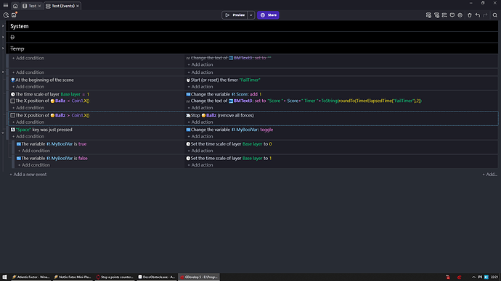Screen dimensions: 501x281
Task: Open 'Stop a points counter' taskbar window
Action: 115,277
